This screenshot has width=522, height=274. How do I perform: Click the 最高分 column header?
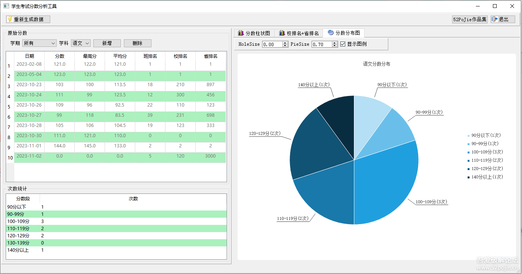coord(90,56)
